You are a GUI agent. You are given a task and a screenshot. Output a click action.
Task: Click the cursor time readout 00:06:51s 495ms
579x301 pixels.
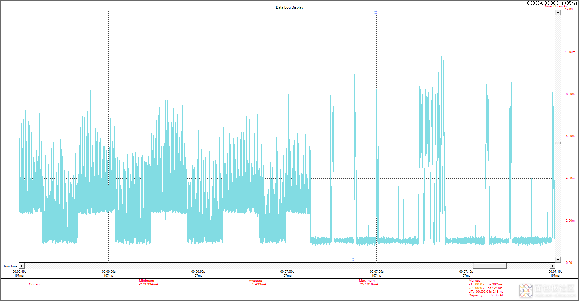coord(561,3)
